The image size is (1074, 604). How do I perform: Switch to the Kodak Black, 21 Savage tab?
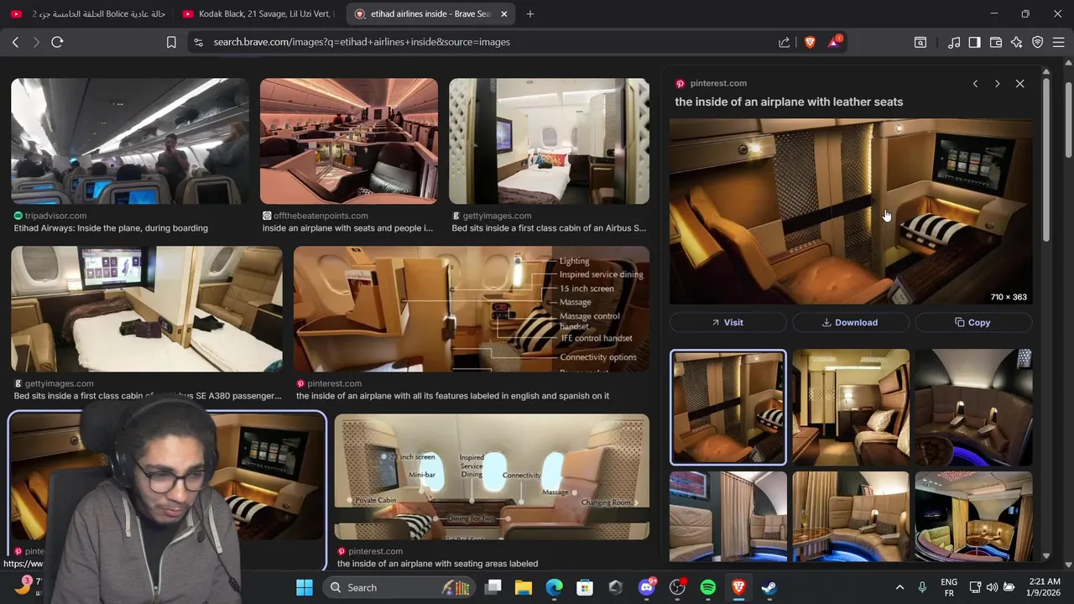[258, 14]
